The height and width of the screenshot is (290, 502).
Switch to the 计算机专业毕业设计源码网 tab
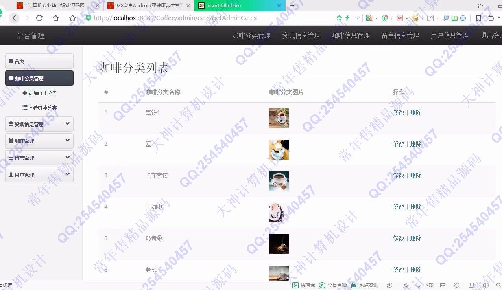(59, 6)
